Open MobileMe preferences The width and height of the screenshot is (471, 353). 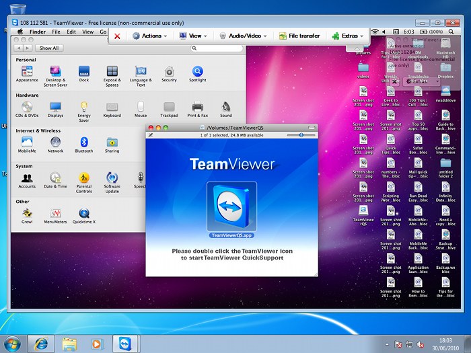click(x=27, y=145)
